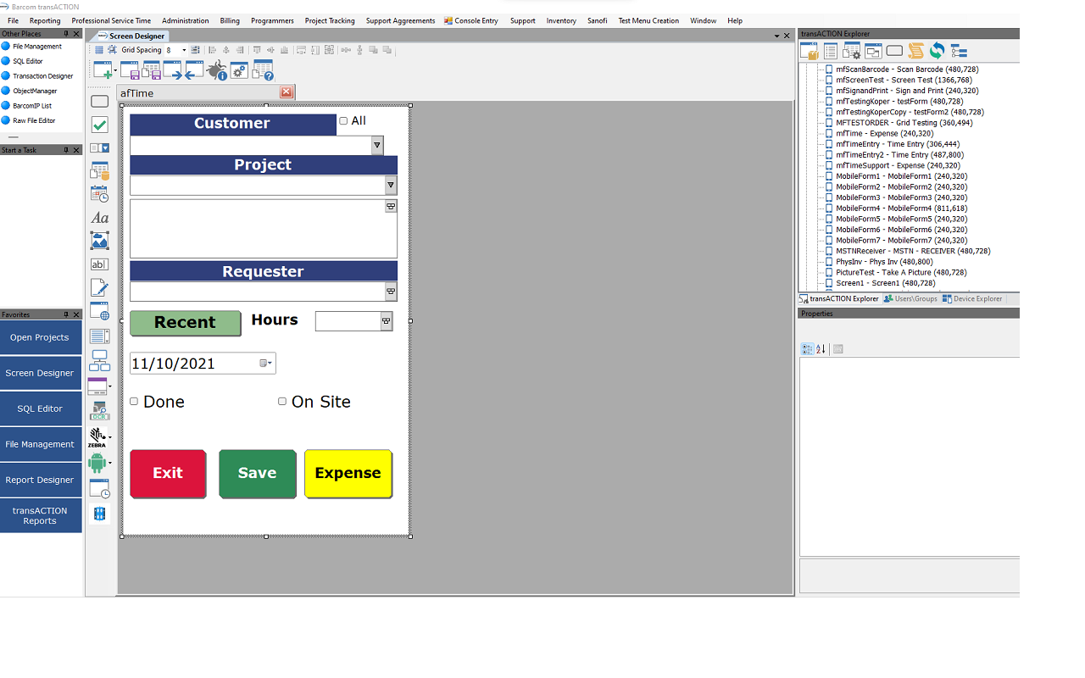Click the show grid icon
Image resolution: width=1085 pixels, height=678 pixels.
pyautogui.click(x=99, y=50)
